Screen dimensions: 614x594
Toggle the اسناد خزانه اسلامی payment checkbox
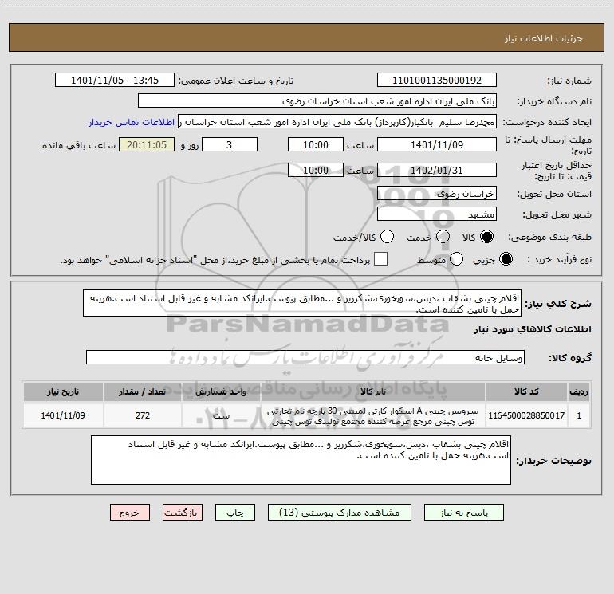(380, 259)
